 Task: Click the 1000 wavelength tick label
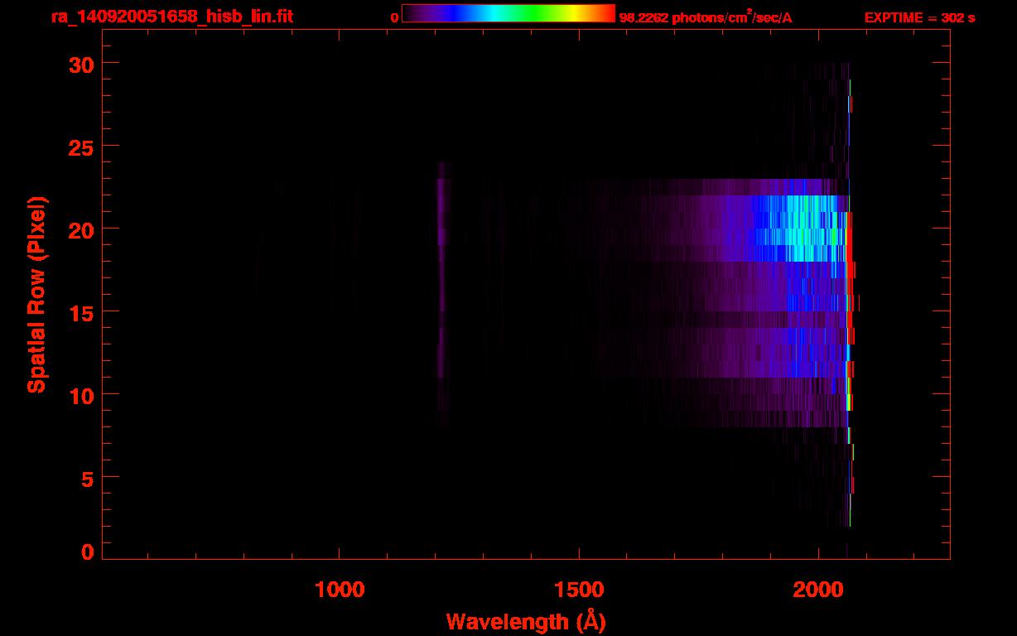click(340, 590)
